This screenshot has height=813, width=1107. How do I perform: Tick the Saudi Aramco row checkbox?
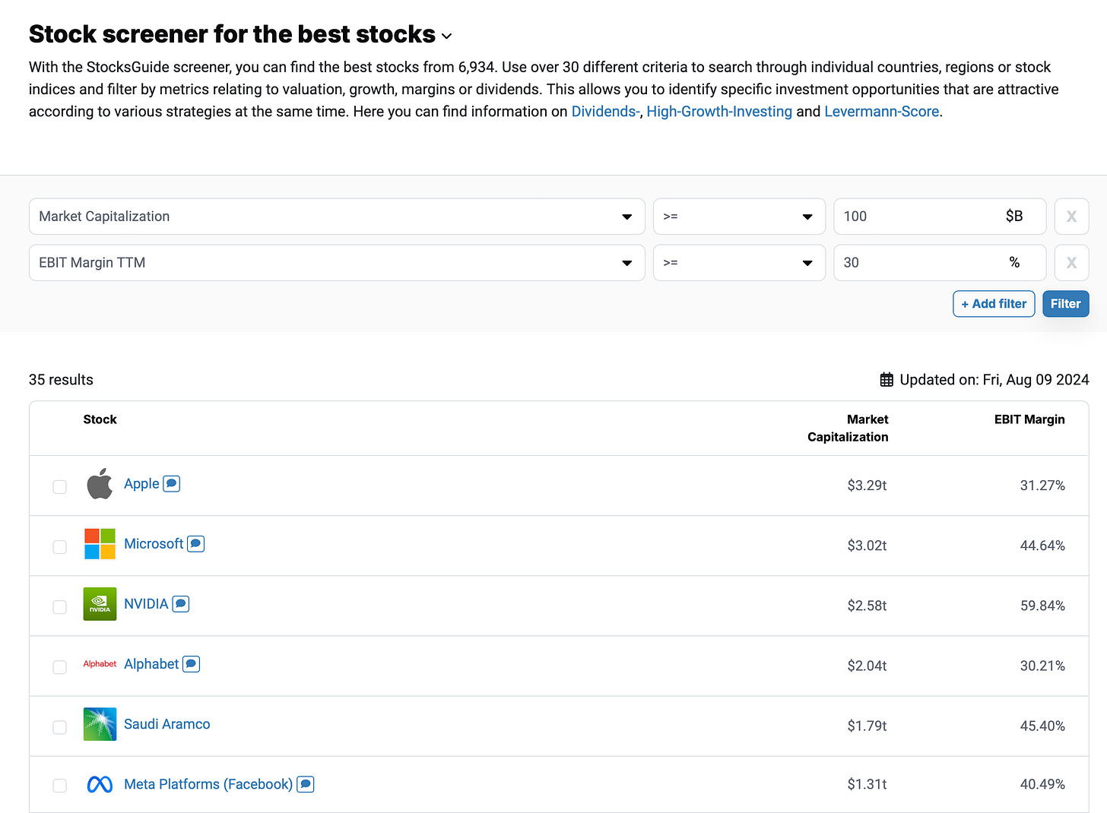59,727
